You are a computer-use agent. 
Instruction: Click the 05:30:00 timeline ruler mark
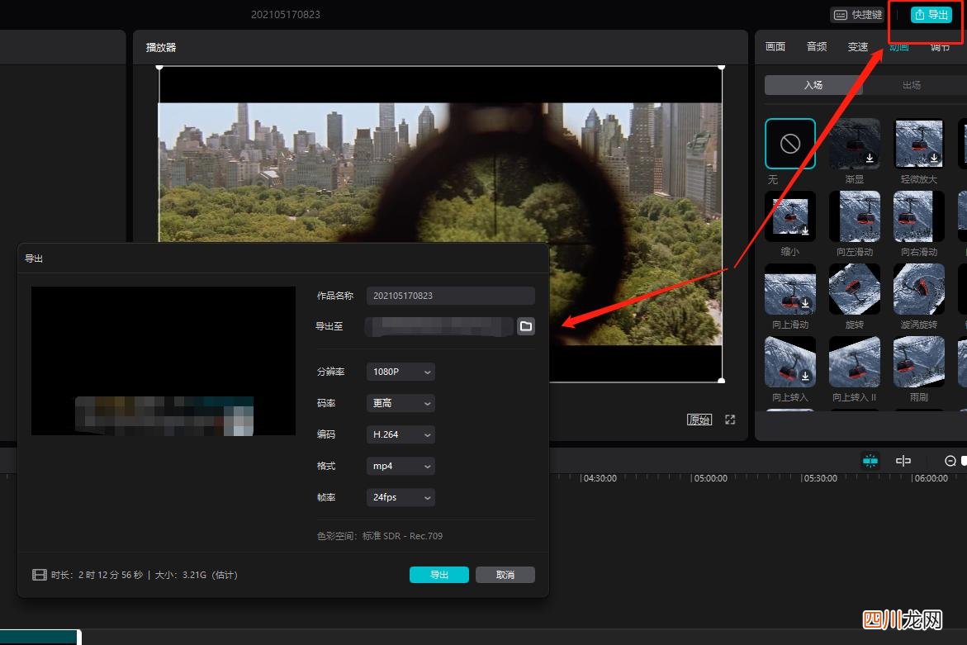(x=820, y=478)
